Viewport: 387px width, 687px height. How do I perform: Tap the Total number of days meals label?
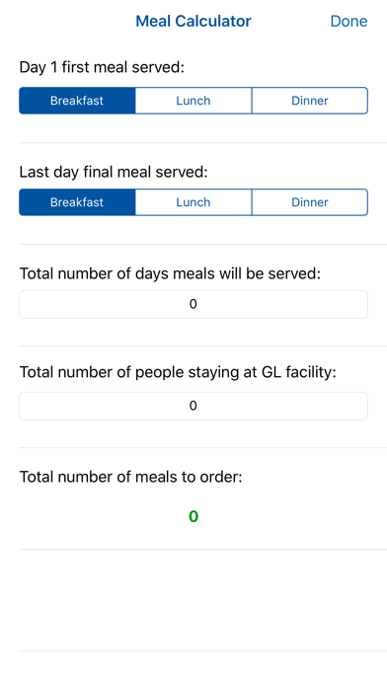170,273
